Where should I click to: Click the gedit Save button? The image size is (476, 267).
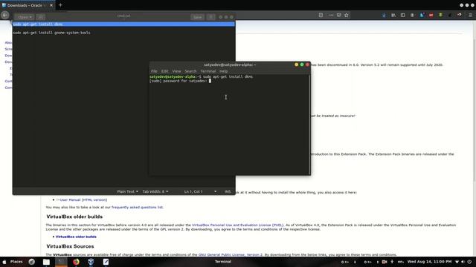197,17
